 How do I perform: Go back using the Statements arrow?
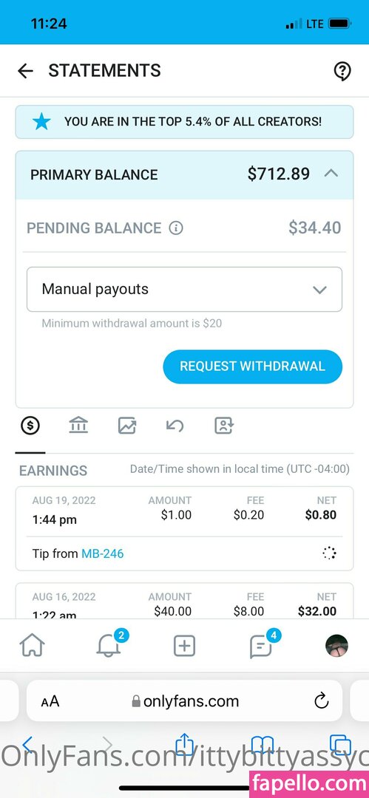[25, 71]
